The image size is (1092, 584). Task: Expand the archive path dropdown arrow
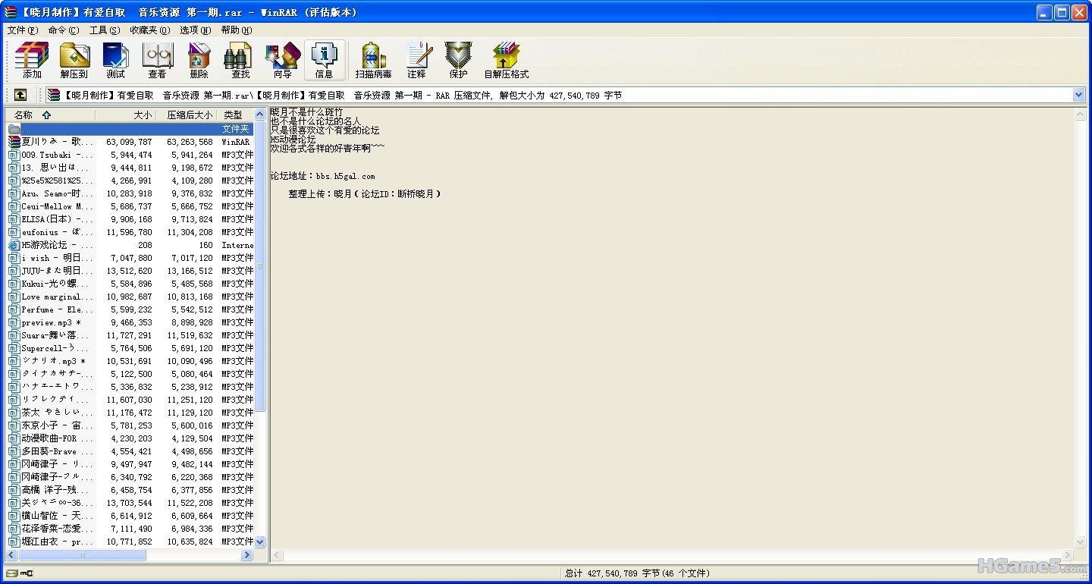point(1078,95)
